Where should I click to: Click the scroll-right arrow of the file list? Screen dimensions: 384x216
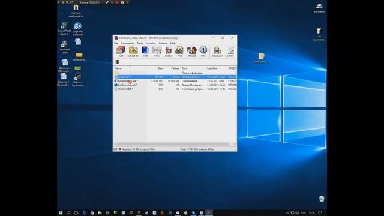[x=235, y=144]
